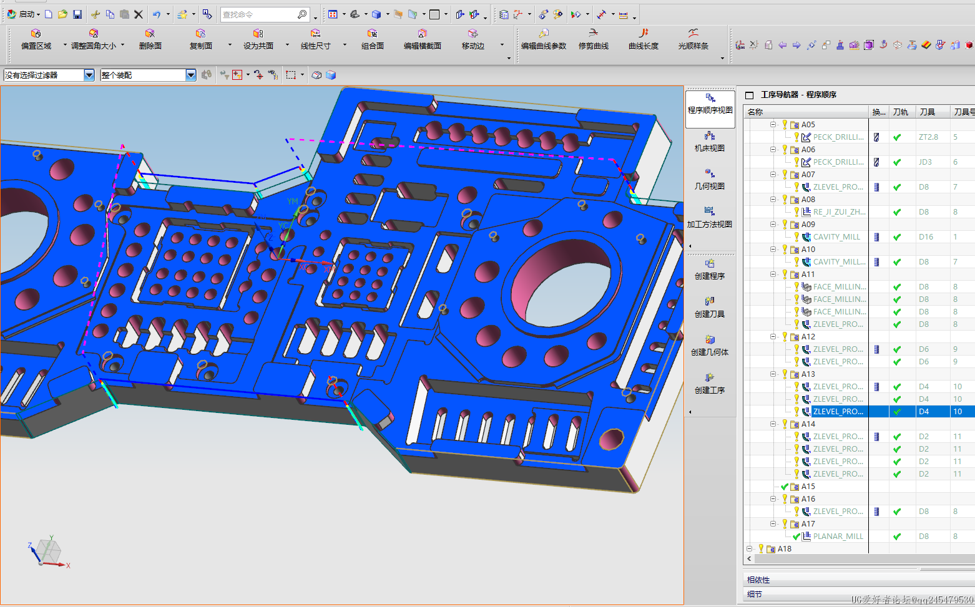Select the A15 program folder

point(808,486)
